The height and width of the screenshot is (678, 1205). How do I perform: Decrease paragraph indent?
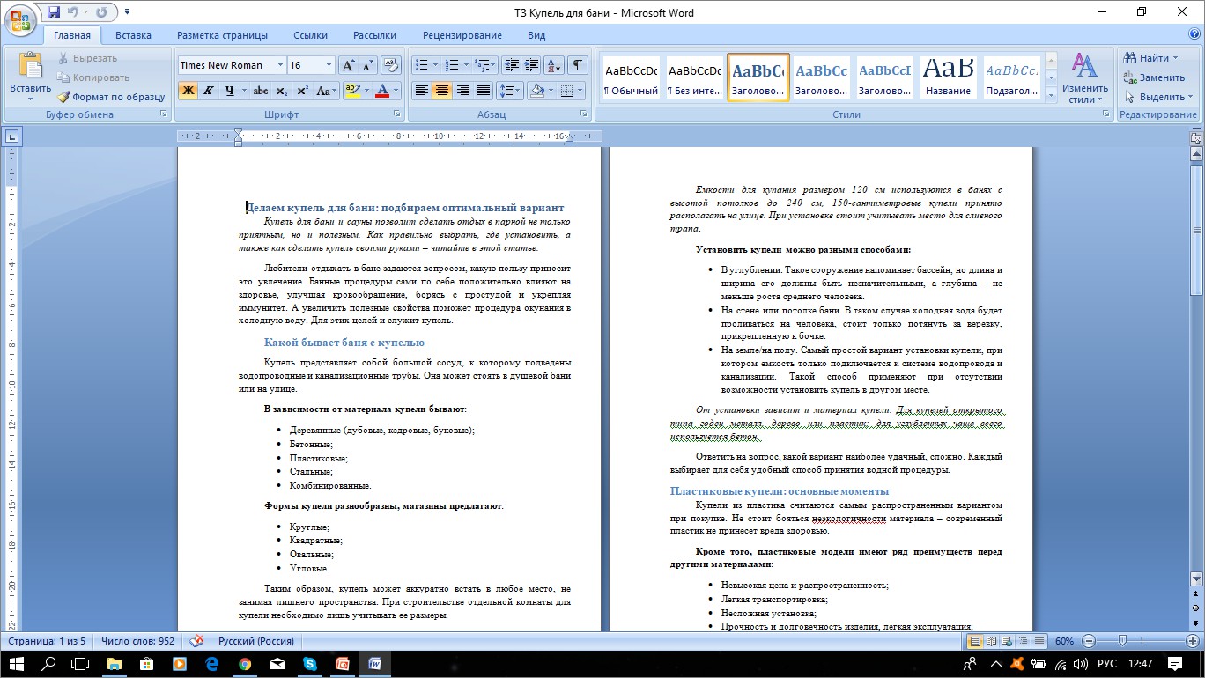tap(511, 65)
